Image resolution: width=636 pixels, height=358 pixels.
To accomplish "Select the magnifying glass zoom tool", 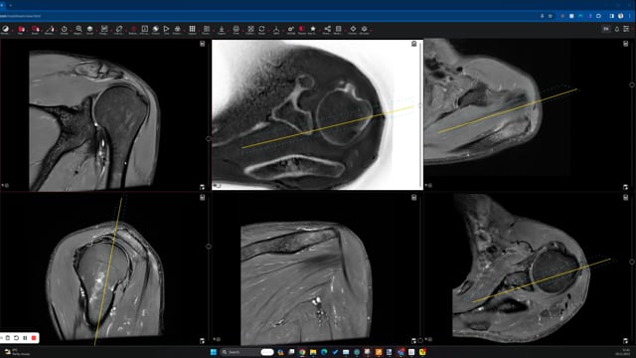I will tap(79, 29).
